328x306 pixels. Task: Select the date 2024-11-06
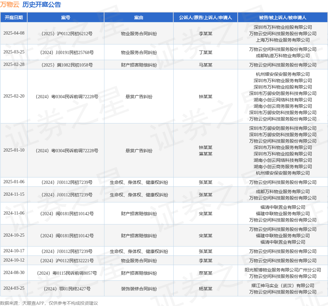pyautogui.click(x=14, y=213)
